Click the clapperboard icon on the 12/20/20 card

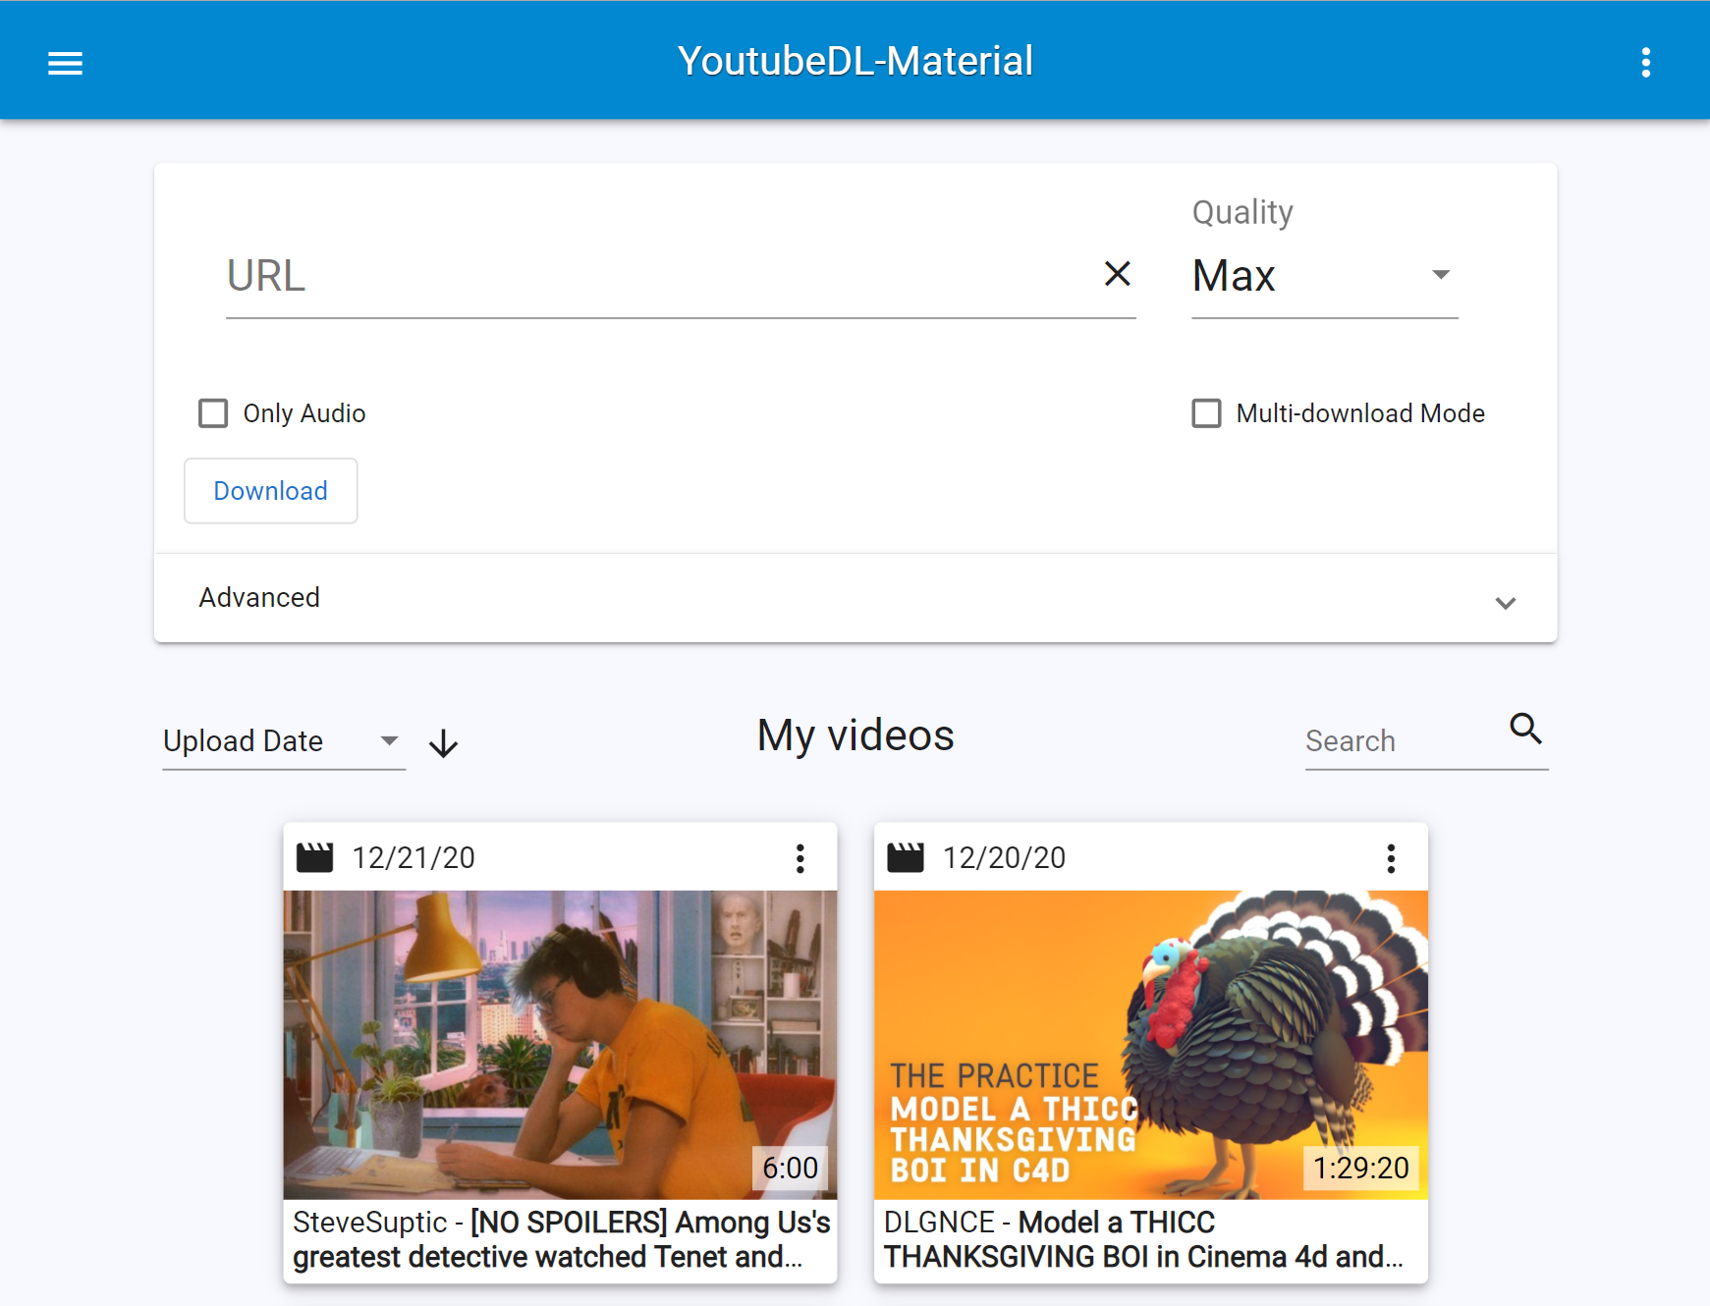pyautogui.click(x=906, y=857)
